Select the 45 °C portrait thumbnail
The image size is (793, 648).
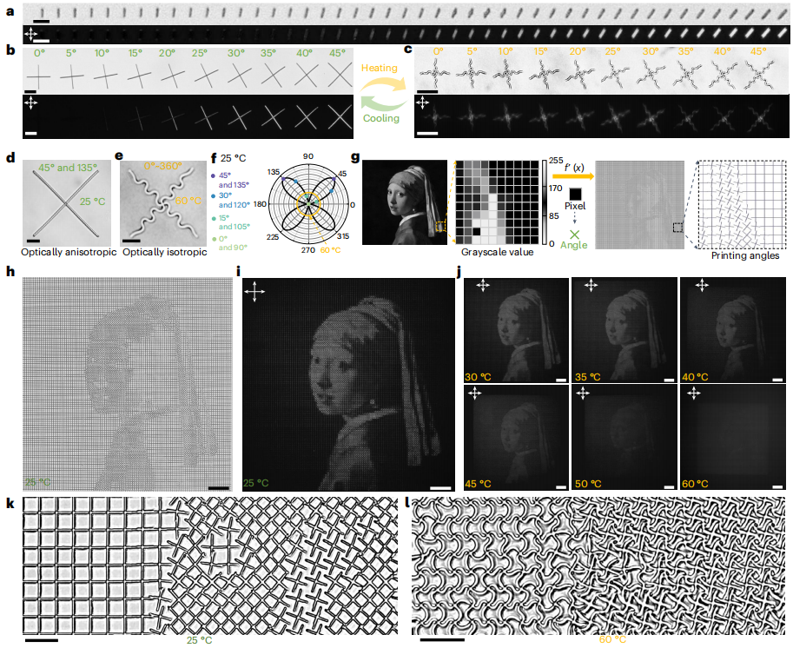click(x=516, y=437)
